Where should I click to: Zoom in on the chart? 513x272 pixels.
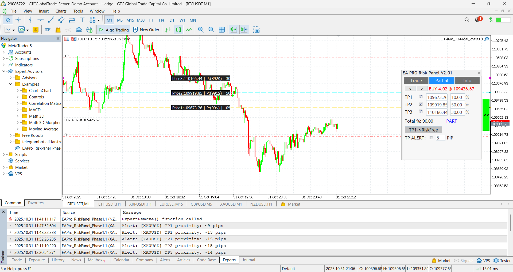coord(201,30)
